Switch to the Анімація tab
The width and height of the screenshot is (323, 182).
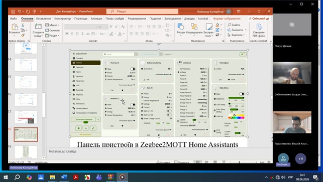point(96,19)
